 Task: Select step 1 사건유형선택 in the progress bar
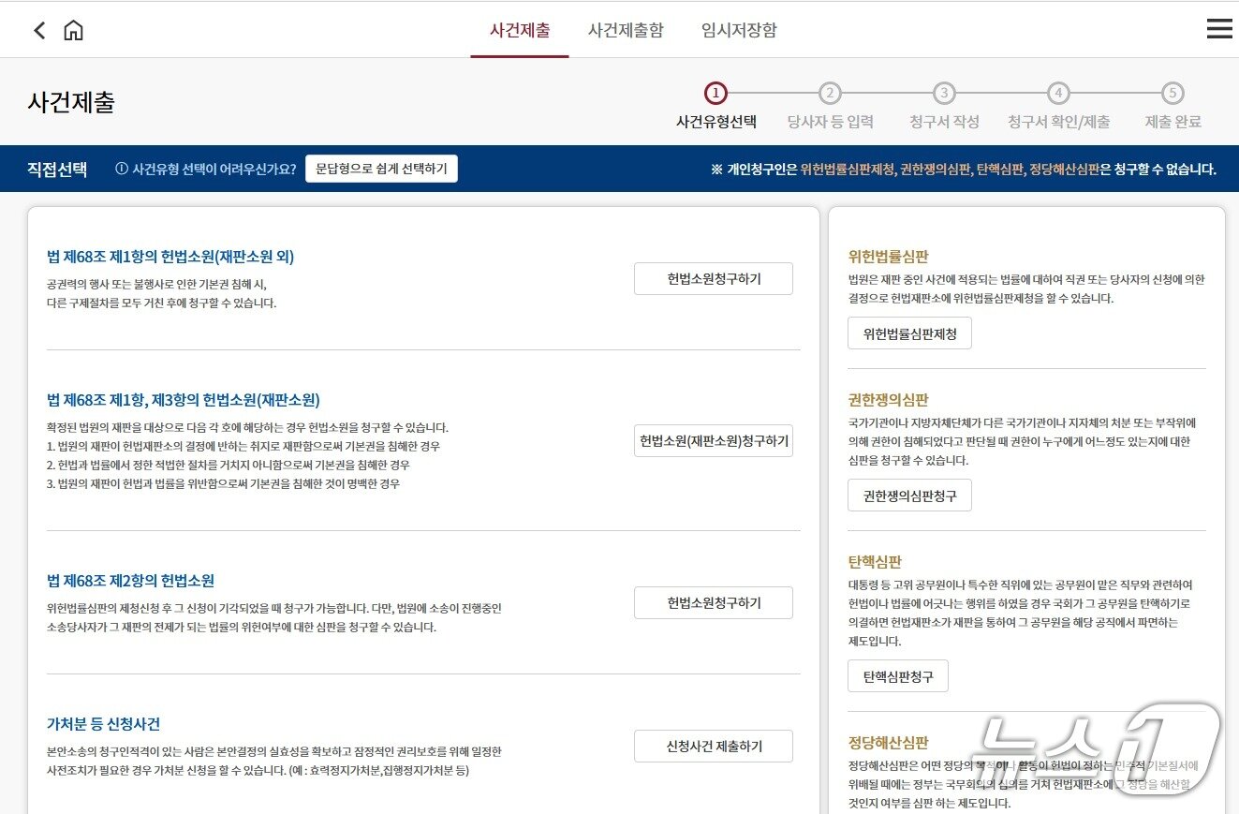716,94
